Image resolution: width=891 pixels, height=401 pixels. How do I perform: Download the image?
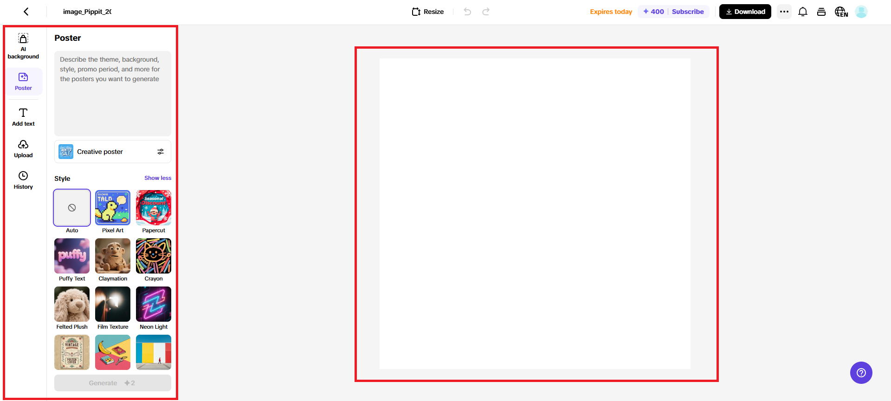[x=745, y=12]
